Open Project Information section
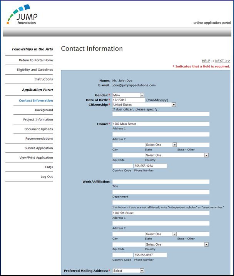The height and width of the screenshot is (276, 234). (x=38, y=120)
